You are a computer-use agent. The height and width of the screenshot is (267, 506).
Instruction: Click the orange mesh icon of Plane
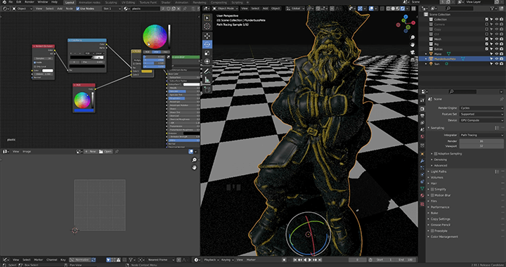click(x=431, y=54)
